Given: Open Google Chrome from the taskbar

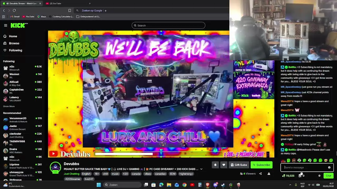Looking at the screenshot, I should pyautogui.click(x=184, y=185).
